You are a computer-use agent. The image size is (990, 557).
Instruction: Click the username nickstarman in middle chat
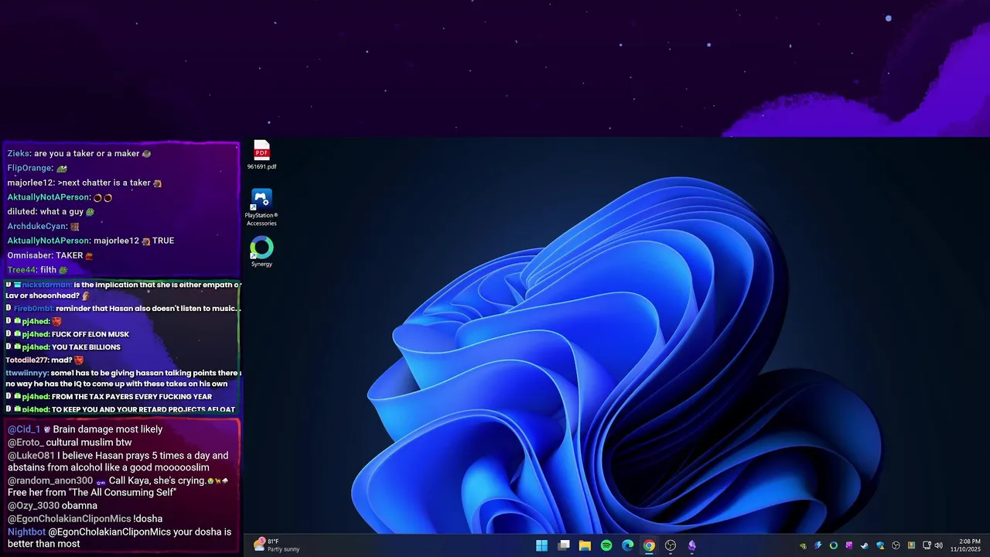pos(46,285)
